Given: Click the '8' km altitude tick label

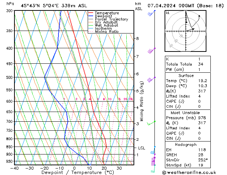Looking at the screenshot, I should pos(137,39).
